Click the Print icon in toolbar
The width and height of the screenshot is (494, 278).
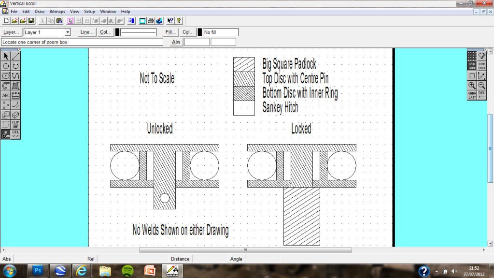[x=151, y=21]
